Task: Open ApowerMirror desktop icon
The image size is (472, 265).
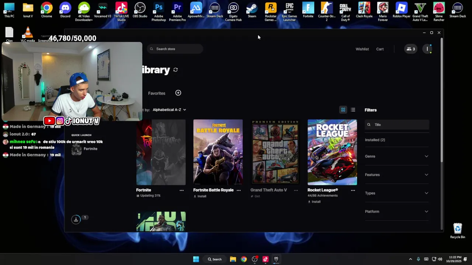Action: [196, 10]
